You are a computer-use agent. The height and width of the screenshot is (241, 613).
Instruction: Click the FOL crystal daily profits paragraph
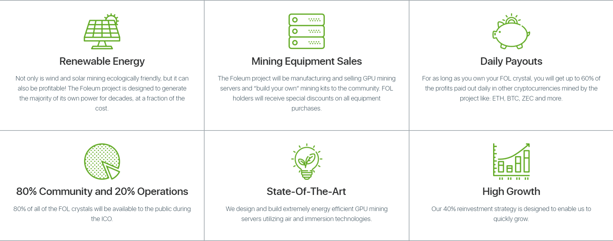(511, 88)
